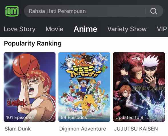
Task: Open the Movie tab
Action: pos(55,29)
